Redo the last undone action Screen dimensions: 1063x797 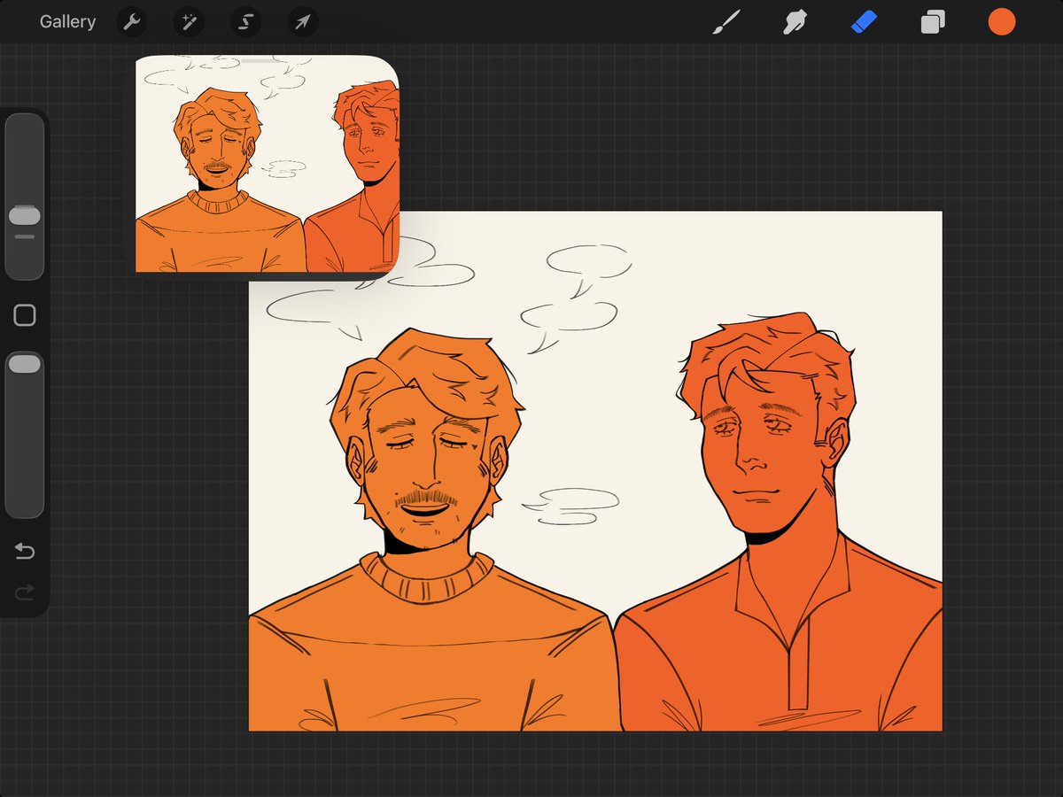tap(25, 592)
